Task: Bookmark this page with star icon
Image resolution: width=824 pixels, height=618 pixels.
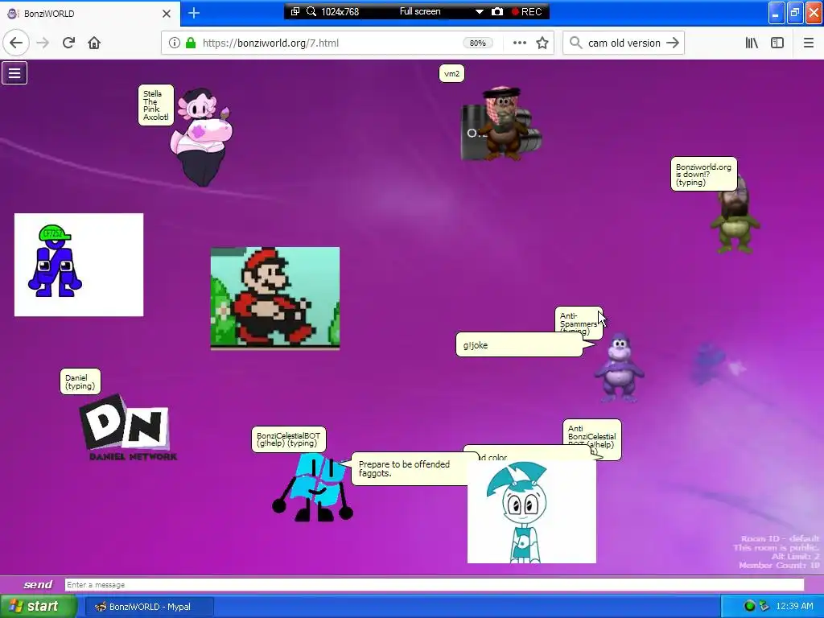Action: [x=542, y=43]
